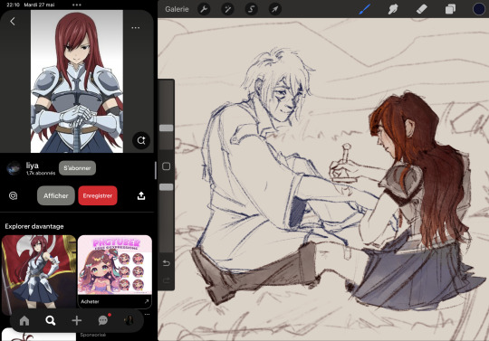Open the profile tab in Pinterest

coord(129,320)
